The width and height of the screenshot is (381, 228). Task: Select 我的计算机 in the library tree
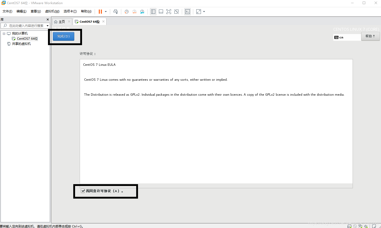click(20, 34)
